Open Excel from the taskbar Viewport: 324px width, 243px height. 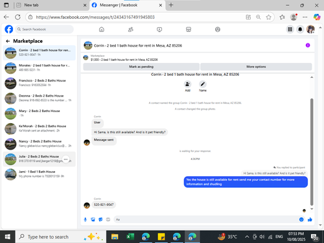point(130,237)
